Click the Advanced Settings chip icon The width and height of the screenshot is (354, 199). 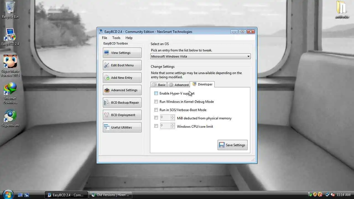tap(106, 90)
